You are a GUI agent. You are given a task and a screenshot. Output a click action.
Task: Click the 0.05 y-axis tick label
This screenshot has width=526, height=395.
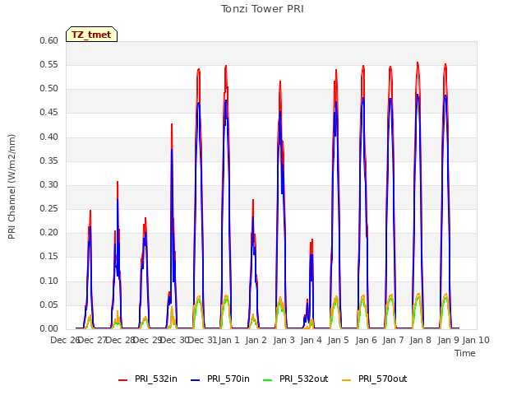(x=49, y=304)
